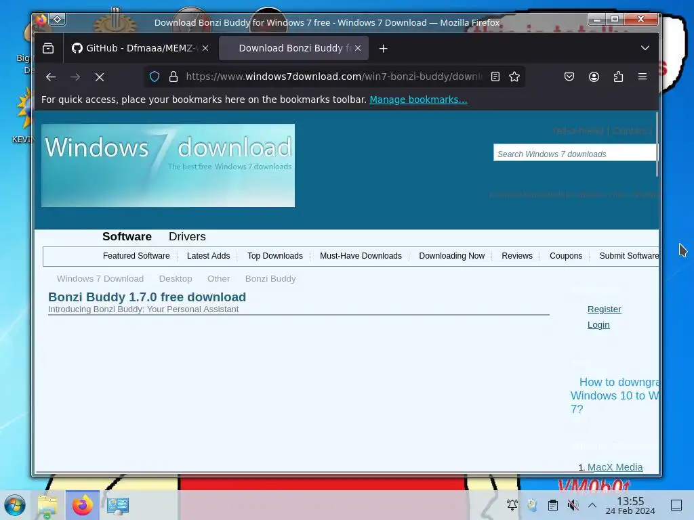This screenshot has height=520, width=694.
Task: Open a new tab with plus button
Action: tap(384, 49)
